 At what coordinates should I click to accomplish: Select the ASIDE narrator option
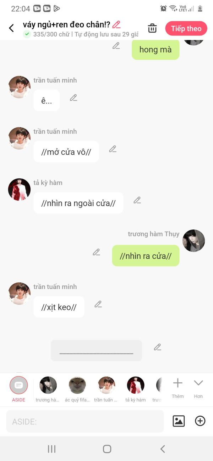19,389
